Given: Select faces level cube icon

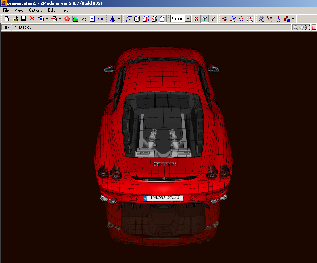Looking at the screenshot, I should [x=146, y=19].
